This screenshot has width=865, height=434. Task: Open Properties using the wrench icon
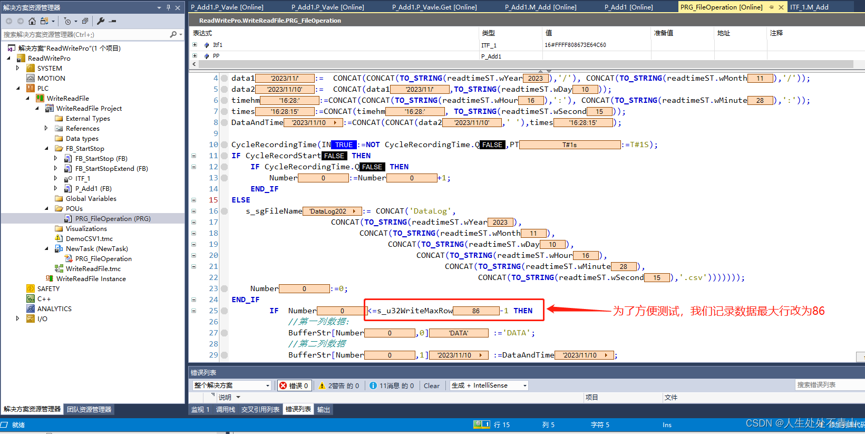pos(101,21)
